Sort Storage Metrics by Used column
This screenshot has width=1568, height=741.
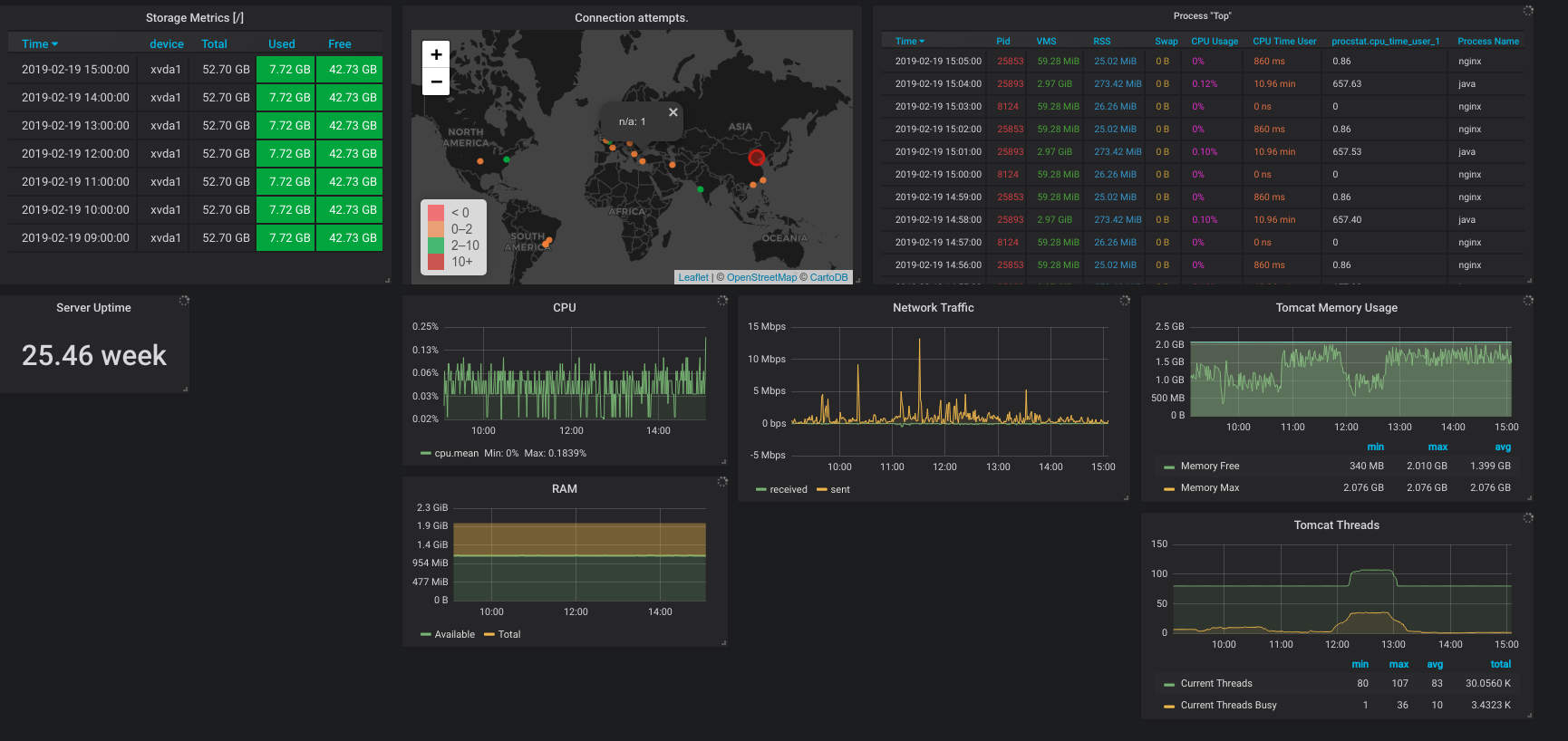pyautogui.click(x=282, y=43)
